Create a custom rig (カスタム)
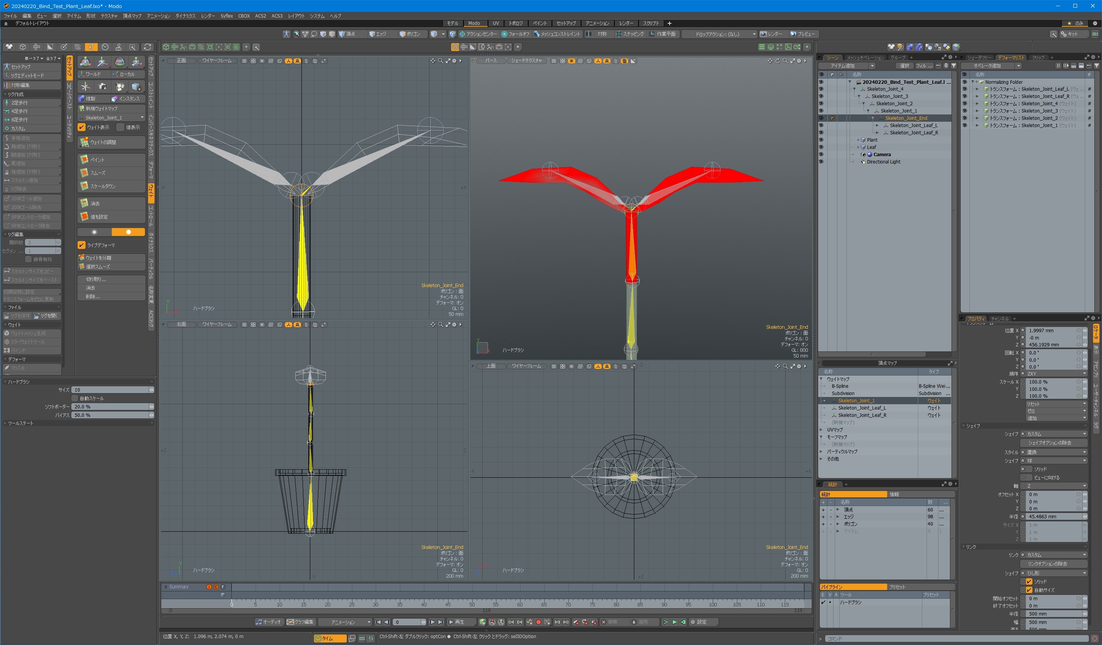 [32, 129]
